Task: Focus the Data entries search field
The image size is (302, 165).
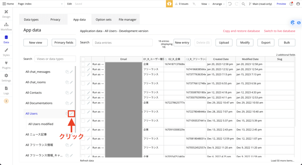Action: 122,43
